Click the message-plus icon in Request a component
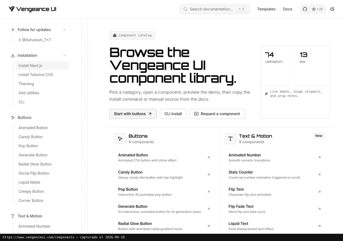The image size is (343, 241). tap(196, 114)
